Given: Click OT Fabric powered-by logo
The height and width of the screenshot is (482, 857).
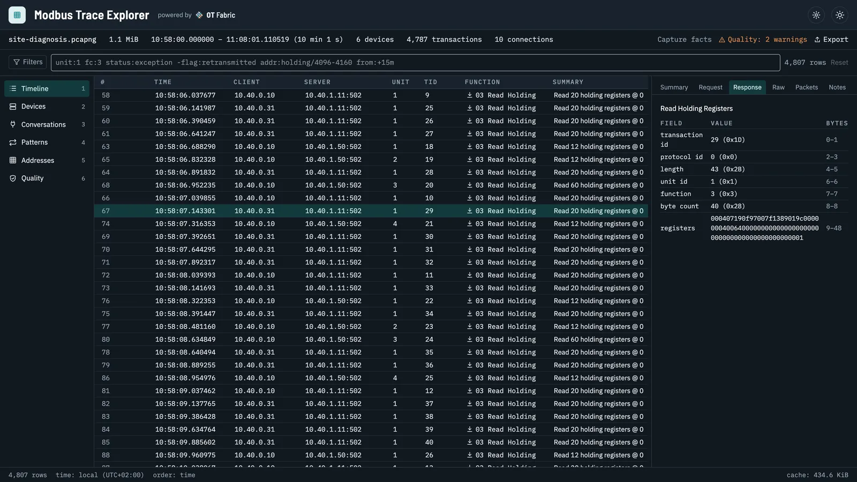Looking at the screenshot, I should coord(215,15).
